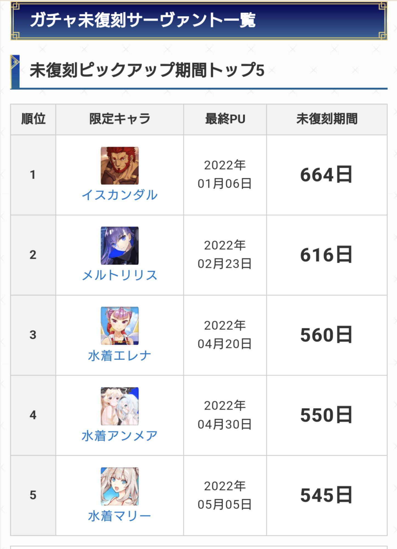This screenshot has height=549, width=397.
Task: Click the 2022年02月23日 date cell
Action: (x=225, y=254)
